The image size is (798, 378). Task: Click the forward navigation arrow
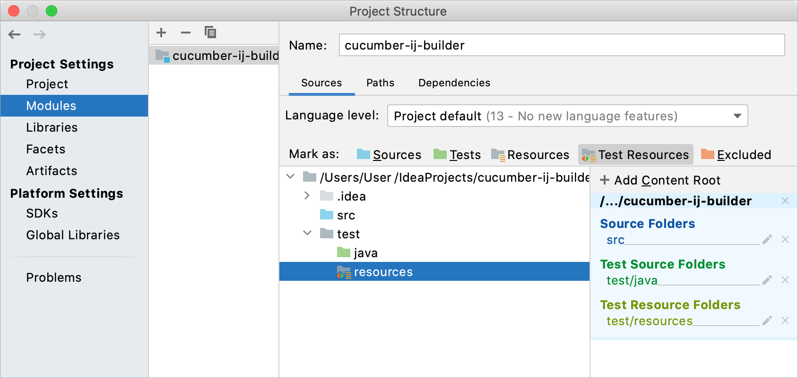40,34
